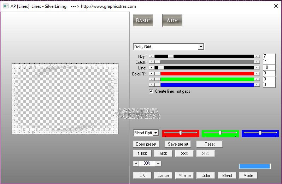
Task: Click the Gap slider left arrow
Action: click(152, 56)
